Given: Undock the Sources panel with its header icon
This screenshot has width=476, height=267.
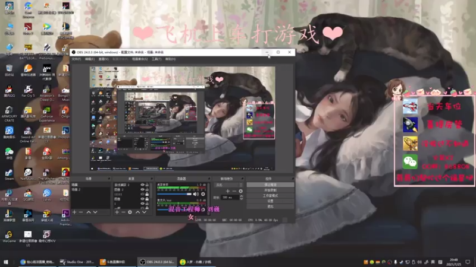Looking at the screenshot, I should point(152,179).
